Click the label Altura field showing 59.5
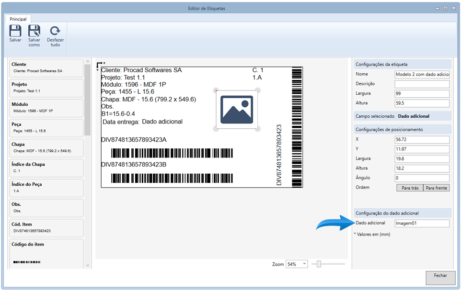The width and height of the screenshot is (461, 291). point(422,103)
